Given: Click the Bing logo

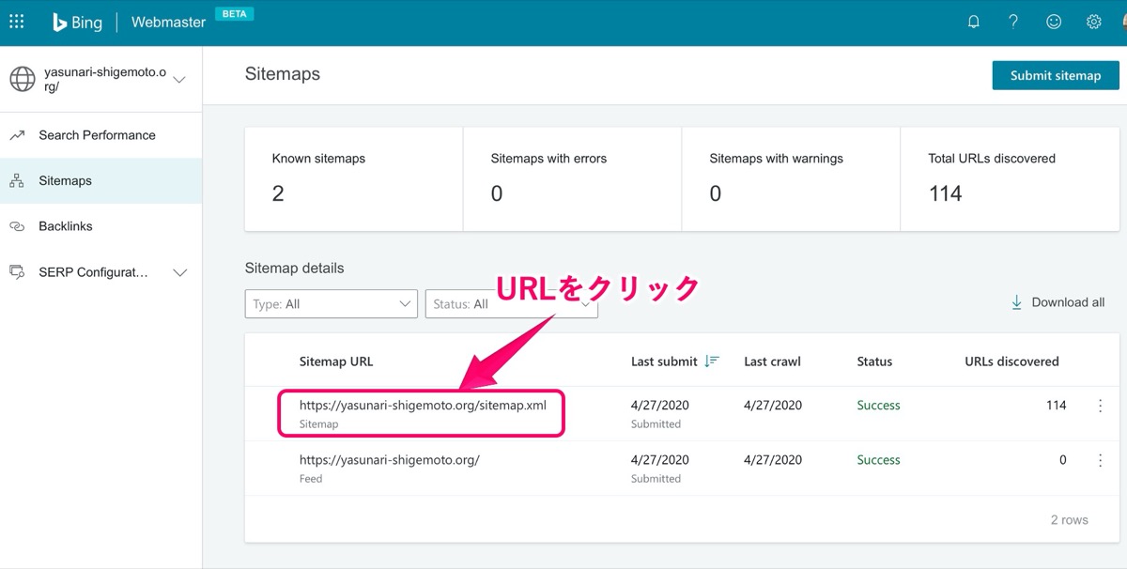Looking at the screenshot, I should coord(77,23).
